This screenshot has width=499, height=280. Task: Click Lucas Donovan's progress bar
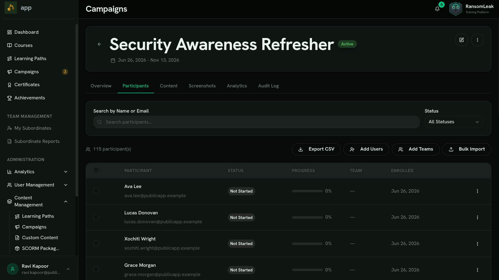point(307,217)
